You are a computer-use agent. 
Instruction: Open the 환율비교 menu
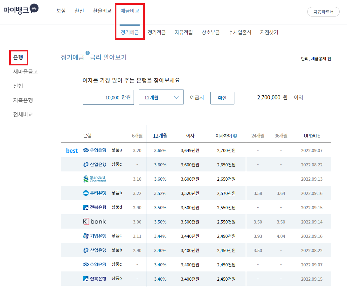[102, 11]
